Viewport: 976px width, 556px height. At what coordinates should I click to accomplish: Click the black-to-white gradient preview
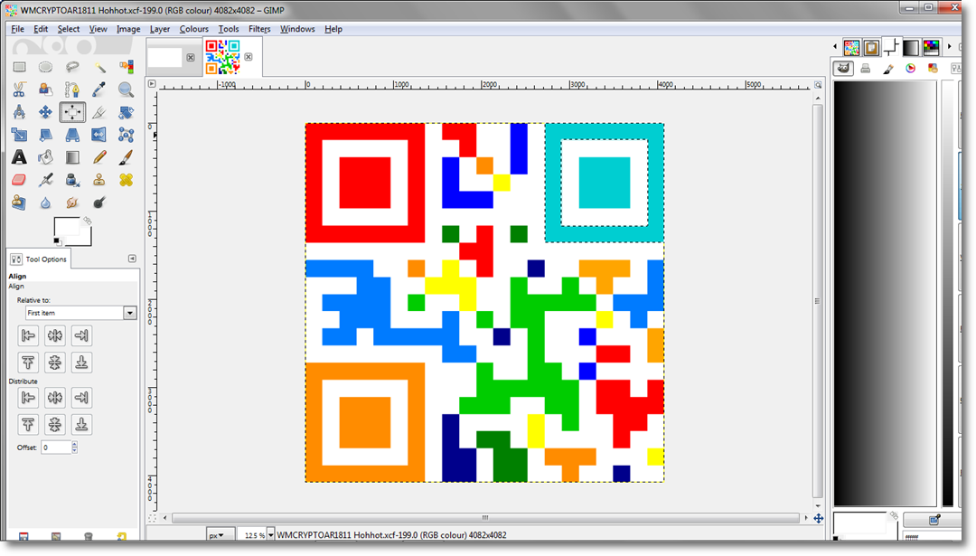pos(885,293)
